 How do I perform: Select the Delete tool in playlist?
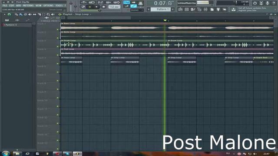[x=25, y=14]
